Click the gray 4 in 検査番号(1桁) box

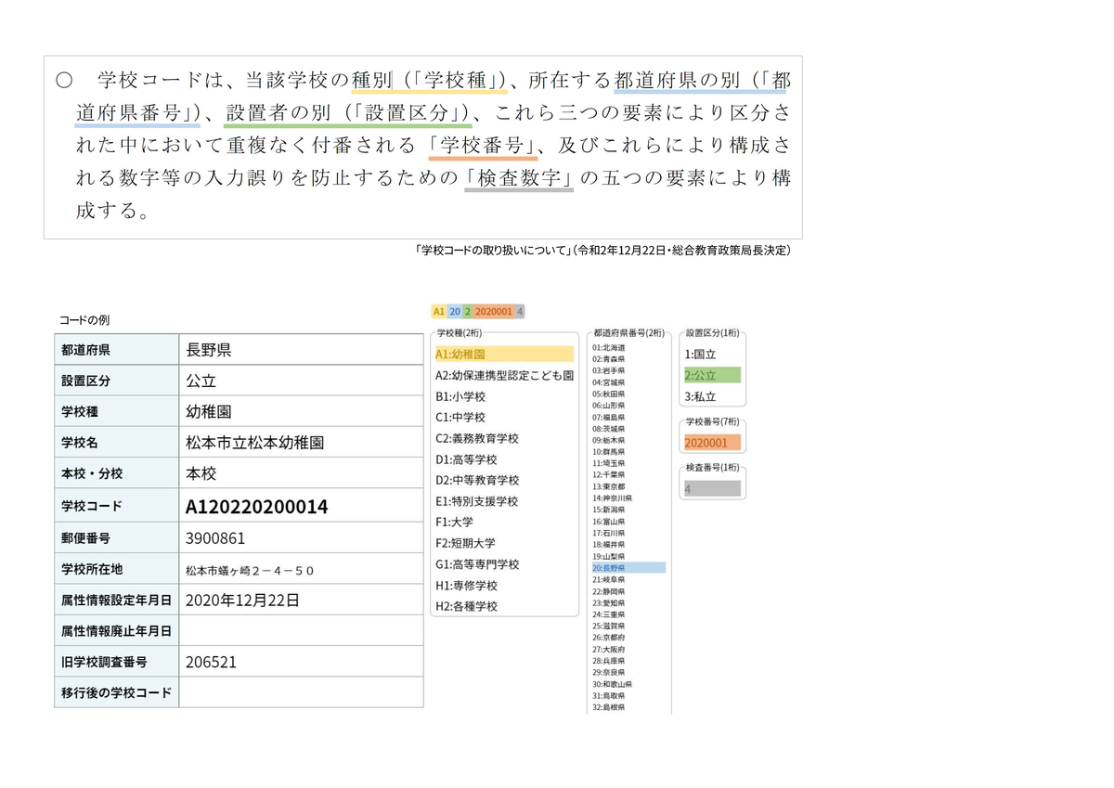click(x=712, y=488)
